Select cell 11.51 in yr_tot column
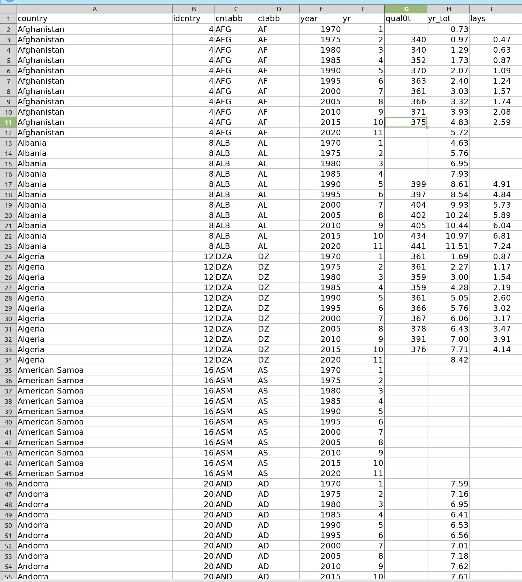This screenshot has height=582, width=522. pyautogui.click(x=448, y=246)
